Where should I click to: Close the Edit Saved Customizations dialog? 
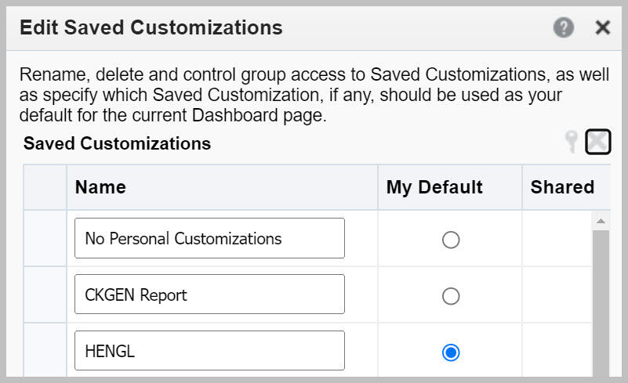pos(602,27)
